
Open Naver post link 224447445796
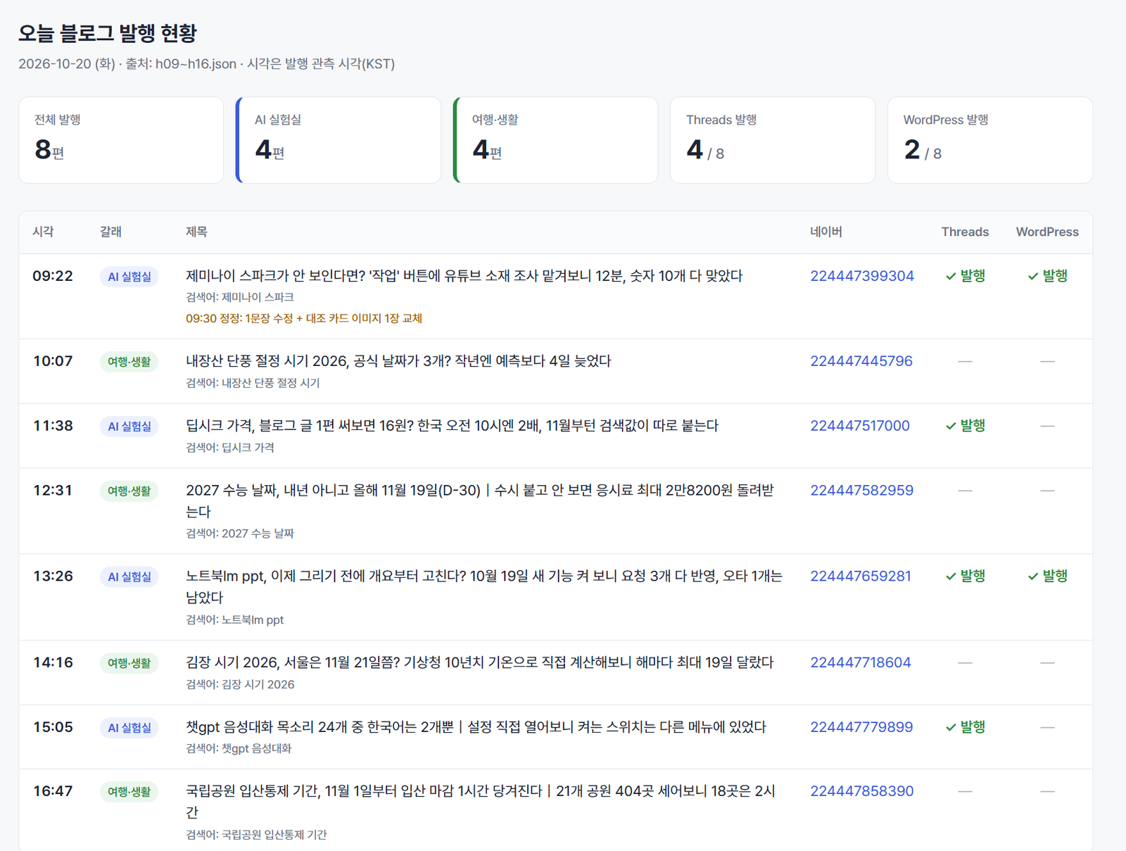861,361
